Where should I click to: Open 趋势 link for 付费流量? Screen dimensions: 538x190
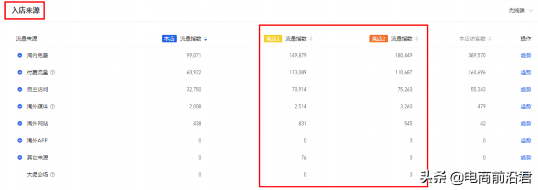[525, 72]
